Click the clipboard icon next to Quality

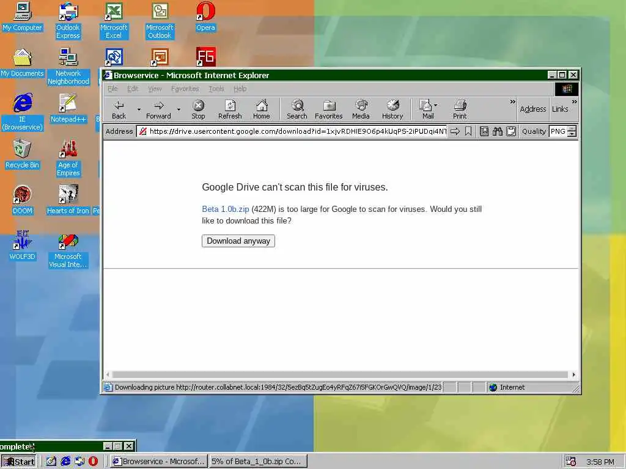(x=511, y=131)
